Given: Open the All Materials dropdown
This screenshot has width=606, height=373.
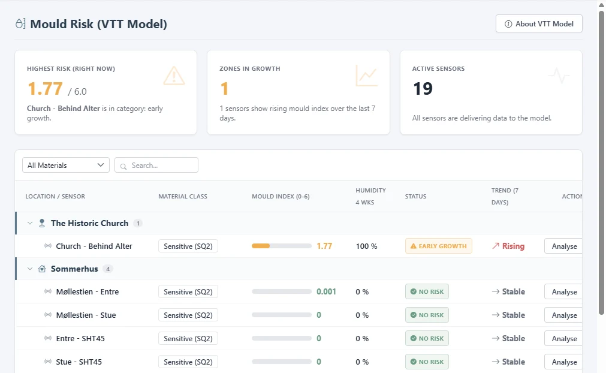Looking at the screenshot, I should click(66, 165).
